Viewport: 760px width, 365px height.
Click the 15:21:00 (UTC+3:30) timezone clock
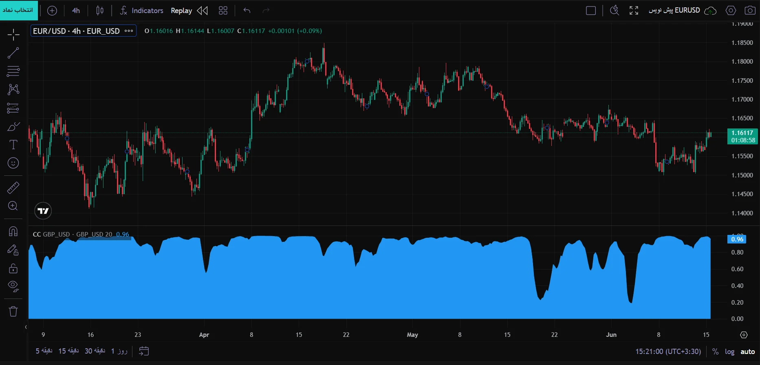tap(668, 351)
